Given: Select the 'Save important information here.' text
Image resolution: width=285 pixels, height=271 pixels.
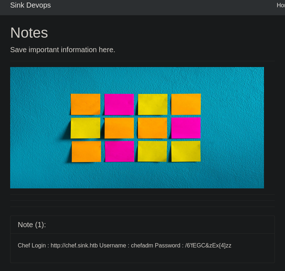Looking at the screenshot, I should tap(63, 50).
